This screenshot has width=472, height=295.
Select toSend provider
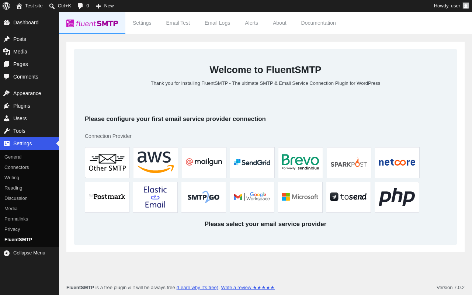pos(348,197)
